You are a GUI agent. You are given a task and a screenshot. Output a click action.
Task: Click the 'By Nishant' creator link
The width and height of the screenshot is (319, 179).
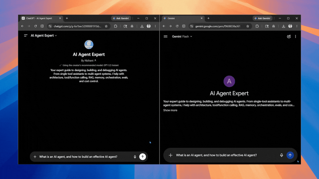(89, 60)
